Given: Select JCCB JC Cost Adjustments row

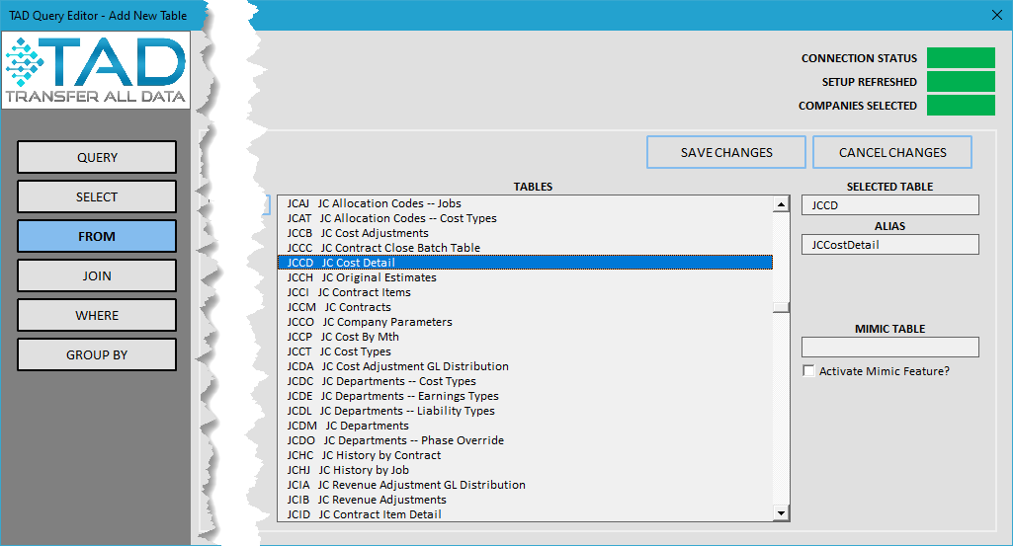Looking at the screenshot, I should (x=525, y=233).
